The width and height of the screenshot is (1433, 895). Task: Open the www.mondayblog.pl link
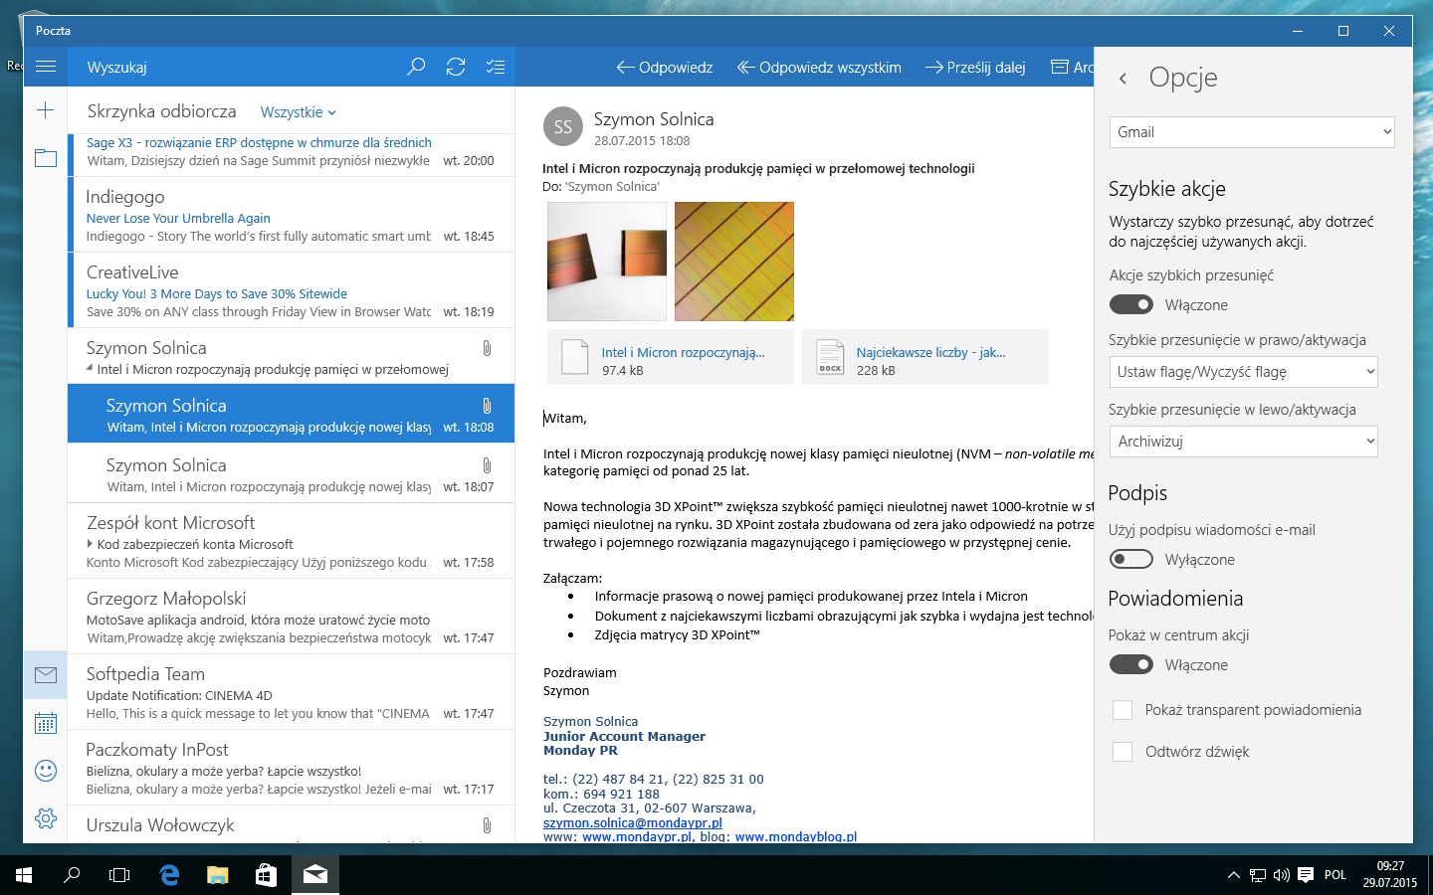coord(796,836)
